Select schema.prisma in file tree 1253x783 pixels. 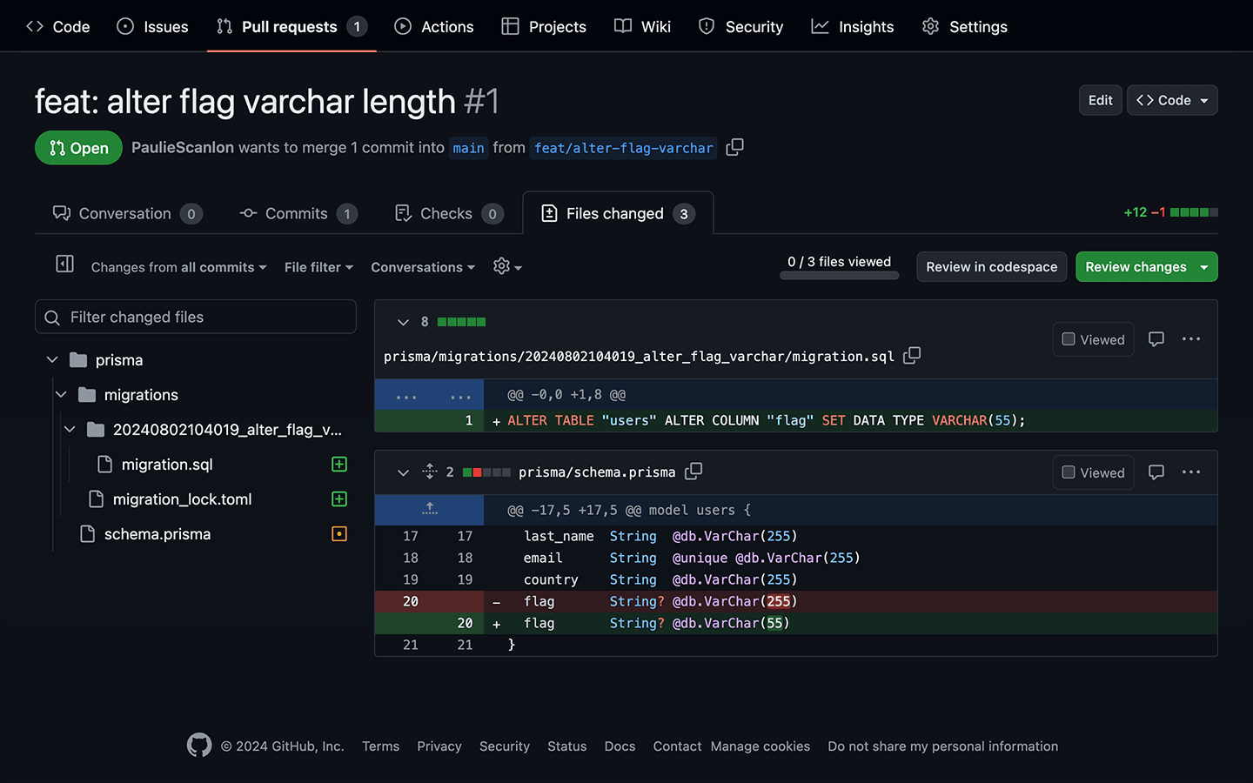click(x=157, y=533)
